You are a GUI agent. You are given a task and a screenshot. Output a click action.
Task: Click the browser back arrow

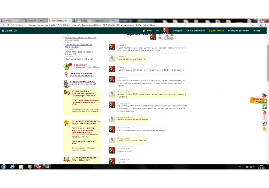click(4, 25)
